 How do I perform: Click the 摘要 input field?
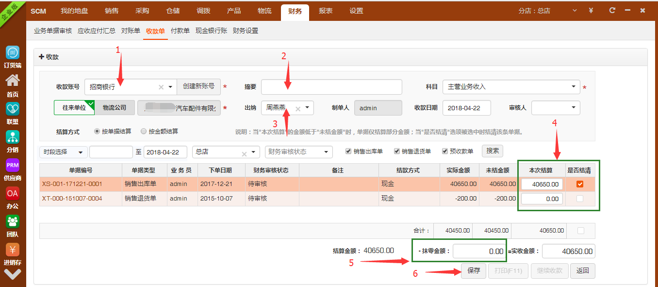331,87
